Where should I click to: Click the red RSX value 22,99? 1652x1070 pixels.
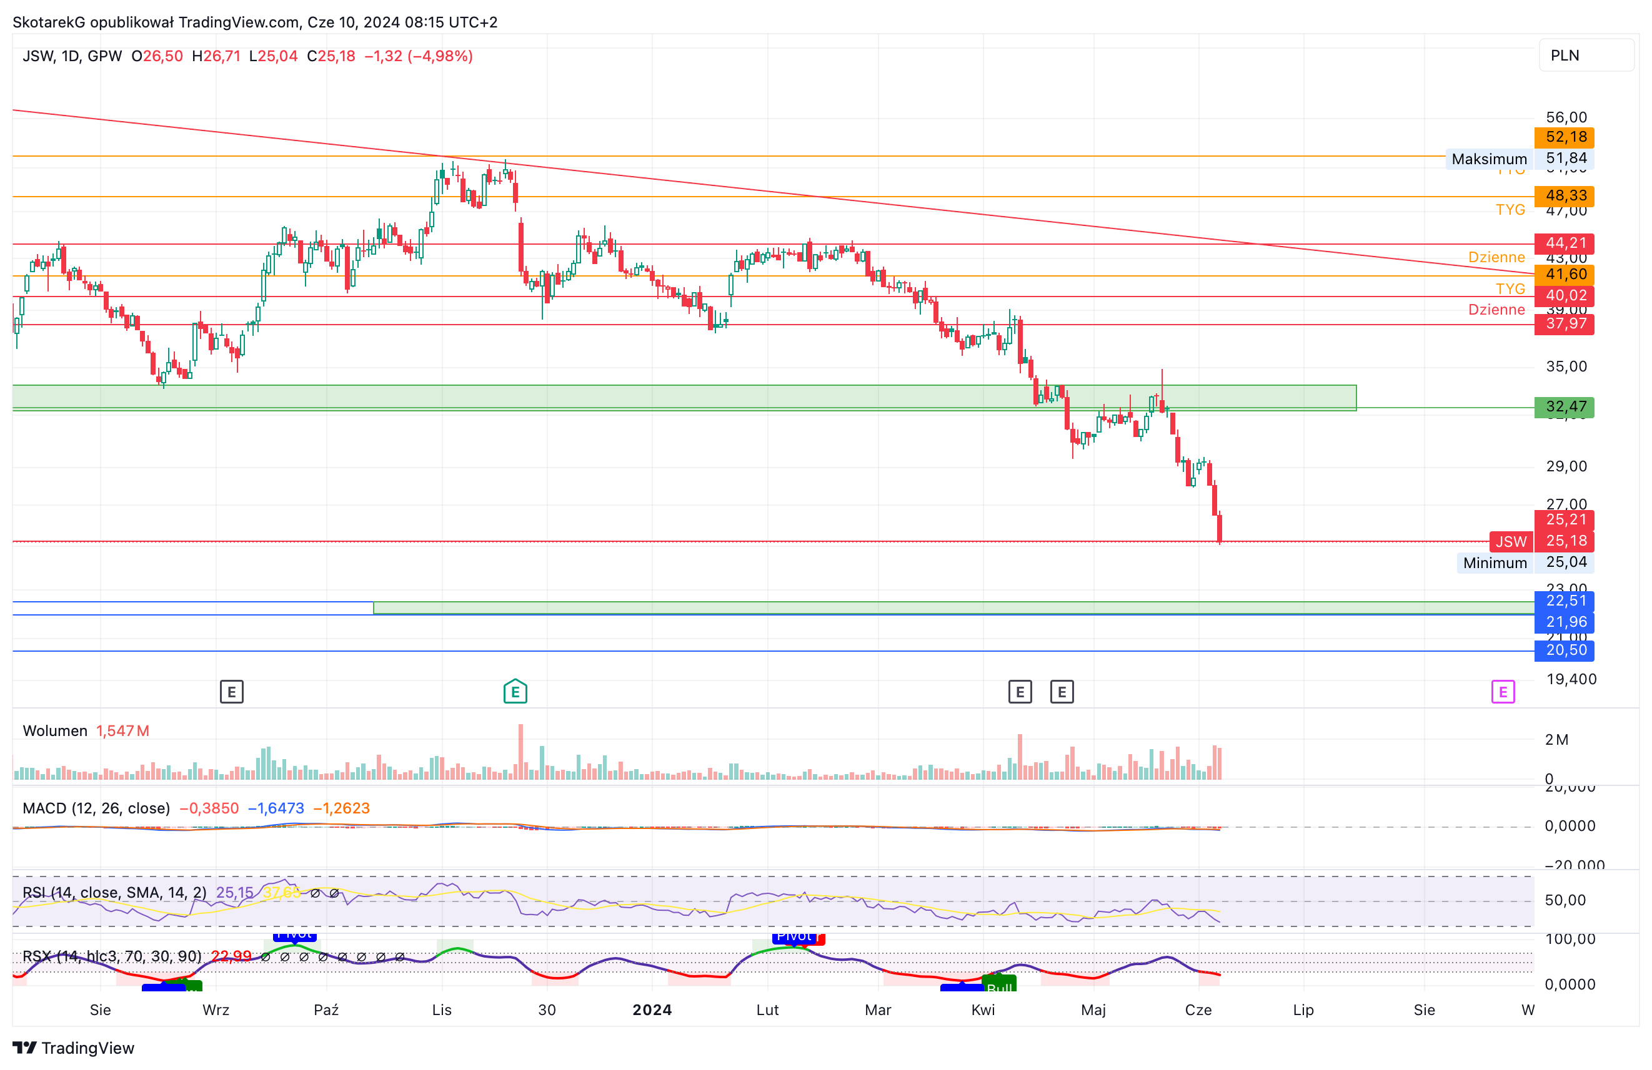pos(231,956)
